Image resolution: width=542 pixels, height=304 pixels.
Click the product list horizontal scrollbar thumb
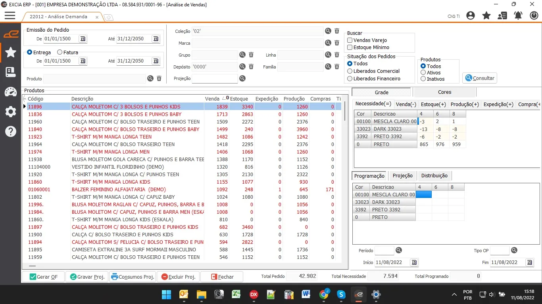pyautogui.click(x=32, y=266)
